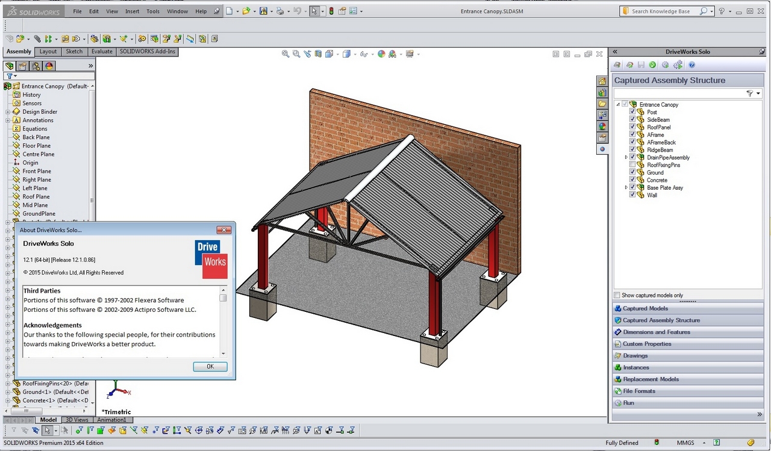Click the Section View icon in the viewport
The image size is (771, 451).
click(x=318, y=54)
